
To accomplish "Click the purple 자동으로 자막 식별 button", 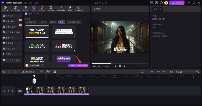I will click(78, 65).
